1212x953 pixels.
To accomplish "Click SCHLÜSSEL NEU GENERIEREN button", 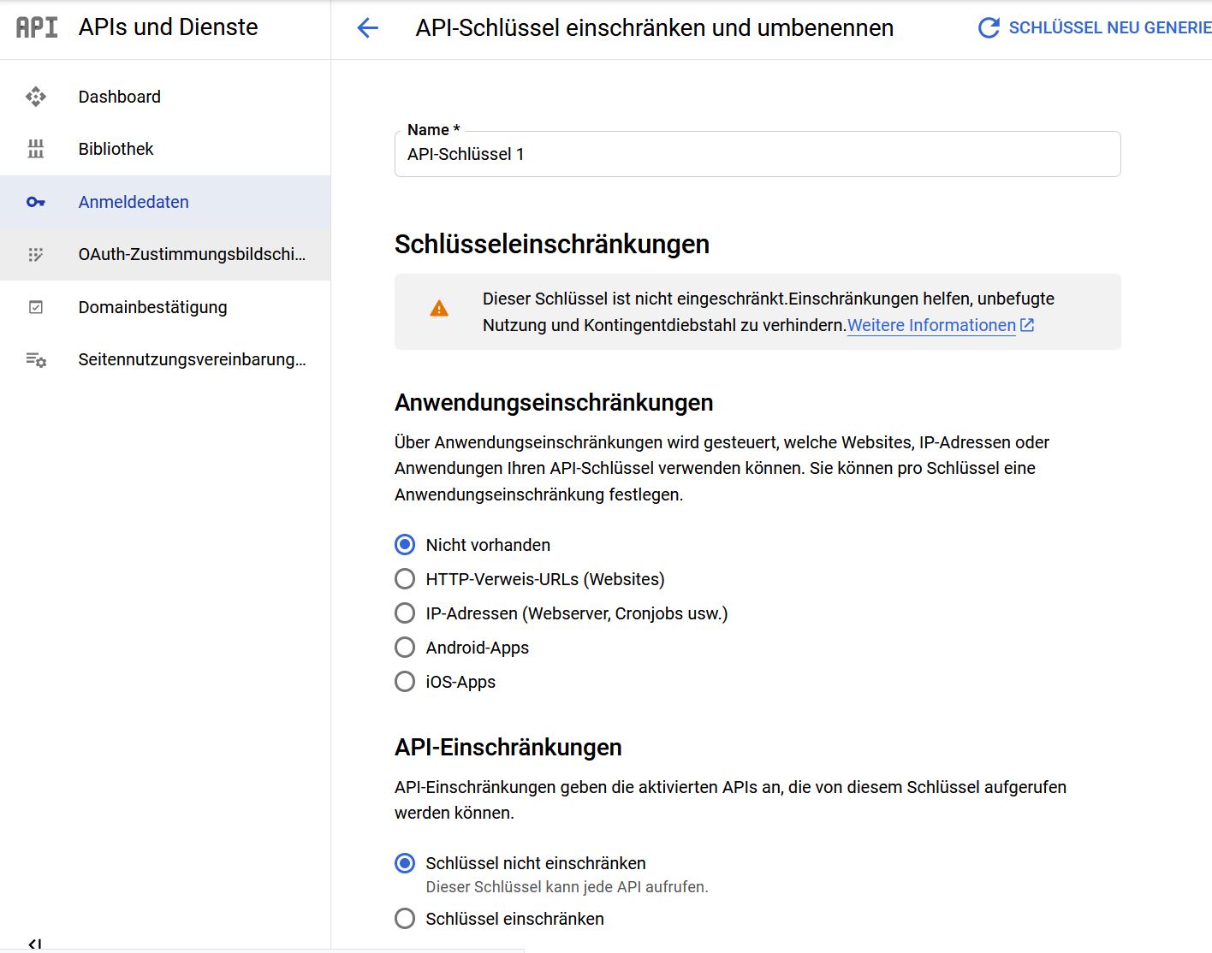I will (1096, 27).
